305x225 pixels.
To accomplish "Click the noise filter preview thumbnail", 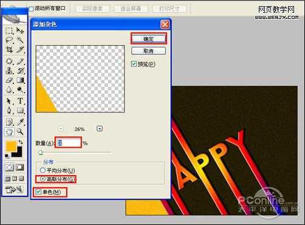I will point(80,78).
